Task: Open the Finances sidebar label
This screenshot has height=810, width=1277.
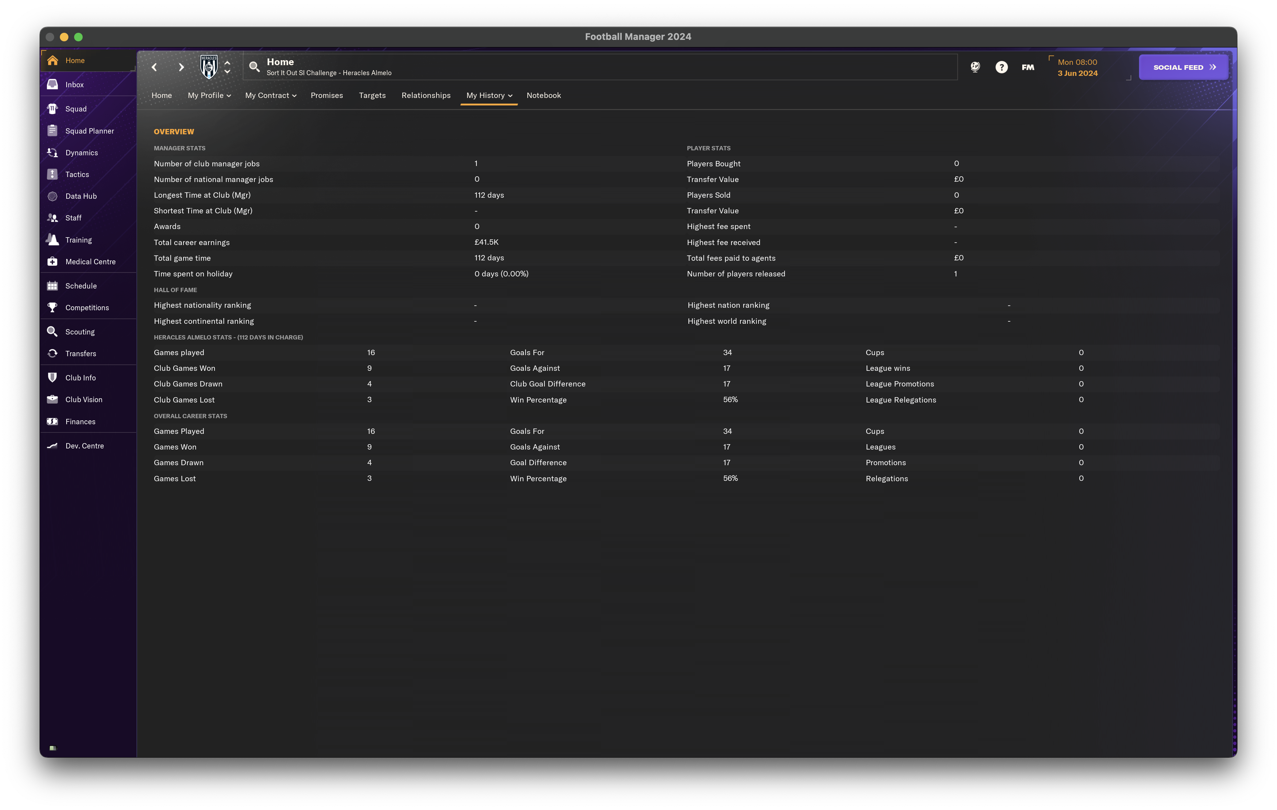Action: (x=81, y=421)
